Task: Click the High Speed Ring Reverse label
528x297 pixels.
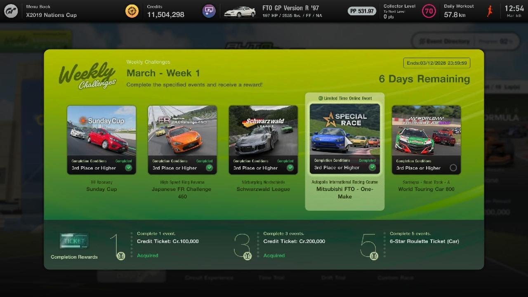Action: click(x=182, y=182)
